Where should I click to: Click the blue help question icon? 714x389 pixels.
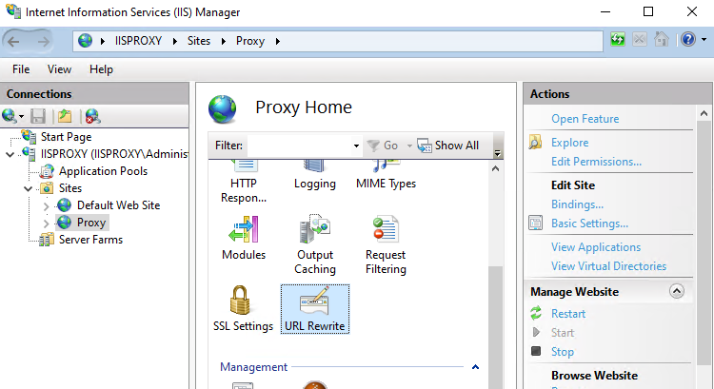point(688,40)
